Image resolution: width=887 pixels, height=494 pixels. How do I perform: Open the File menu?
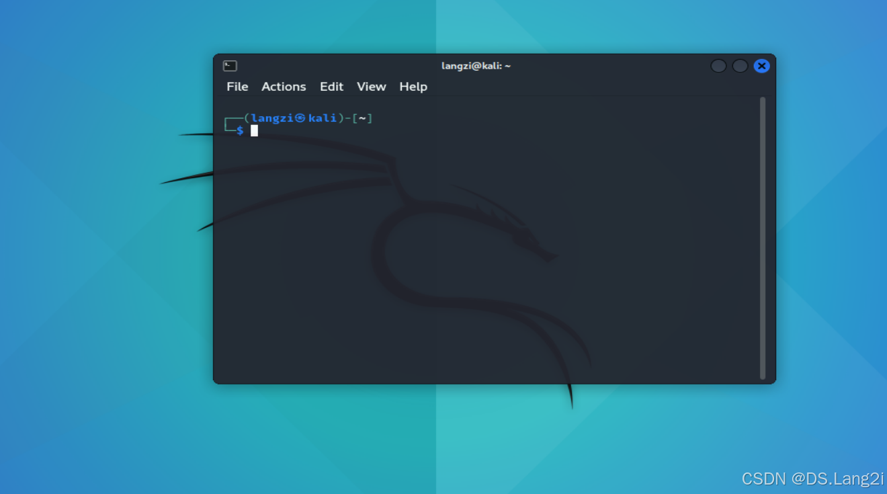click(x=237, y=87)
